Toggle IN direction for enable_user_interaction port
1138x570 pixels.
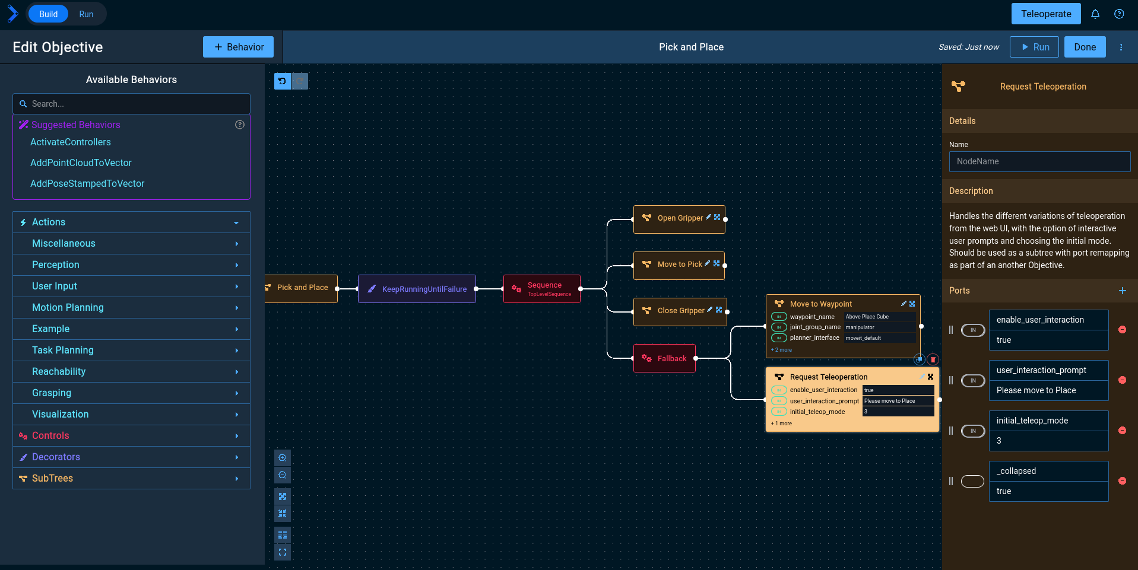973,330
